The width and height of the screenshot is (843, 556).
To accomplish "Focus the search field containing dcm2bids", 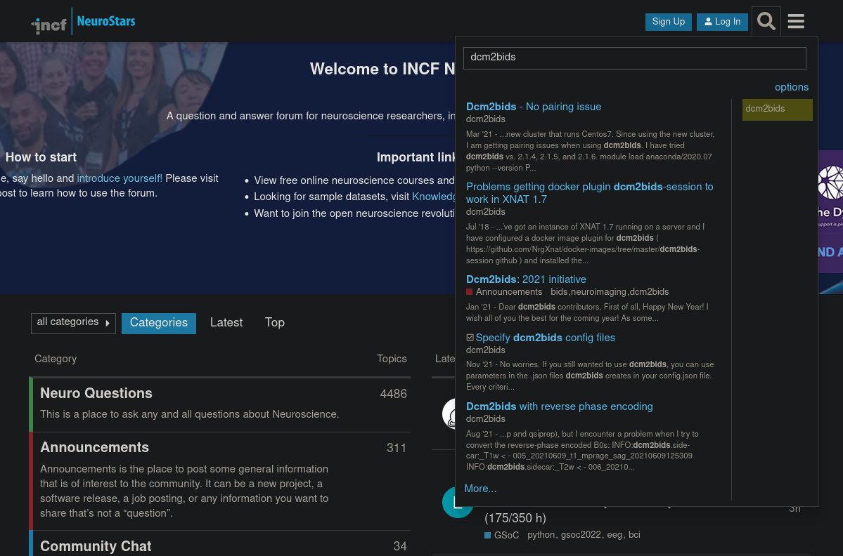I will [634, 58].
